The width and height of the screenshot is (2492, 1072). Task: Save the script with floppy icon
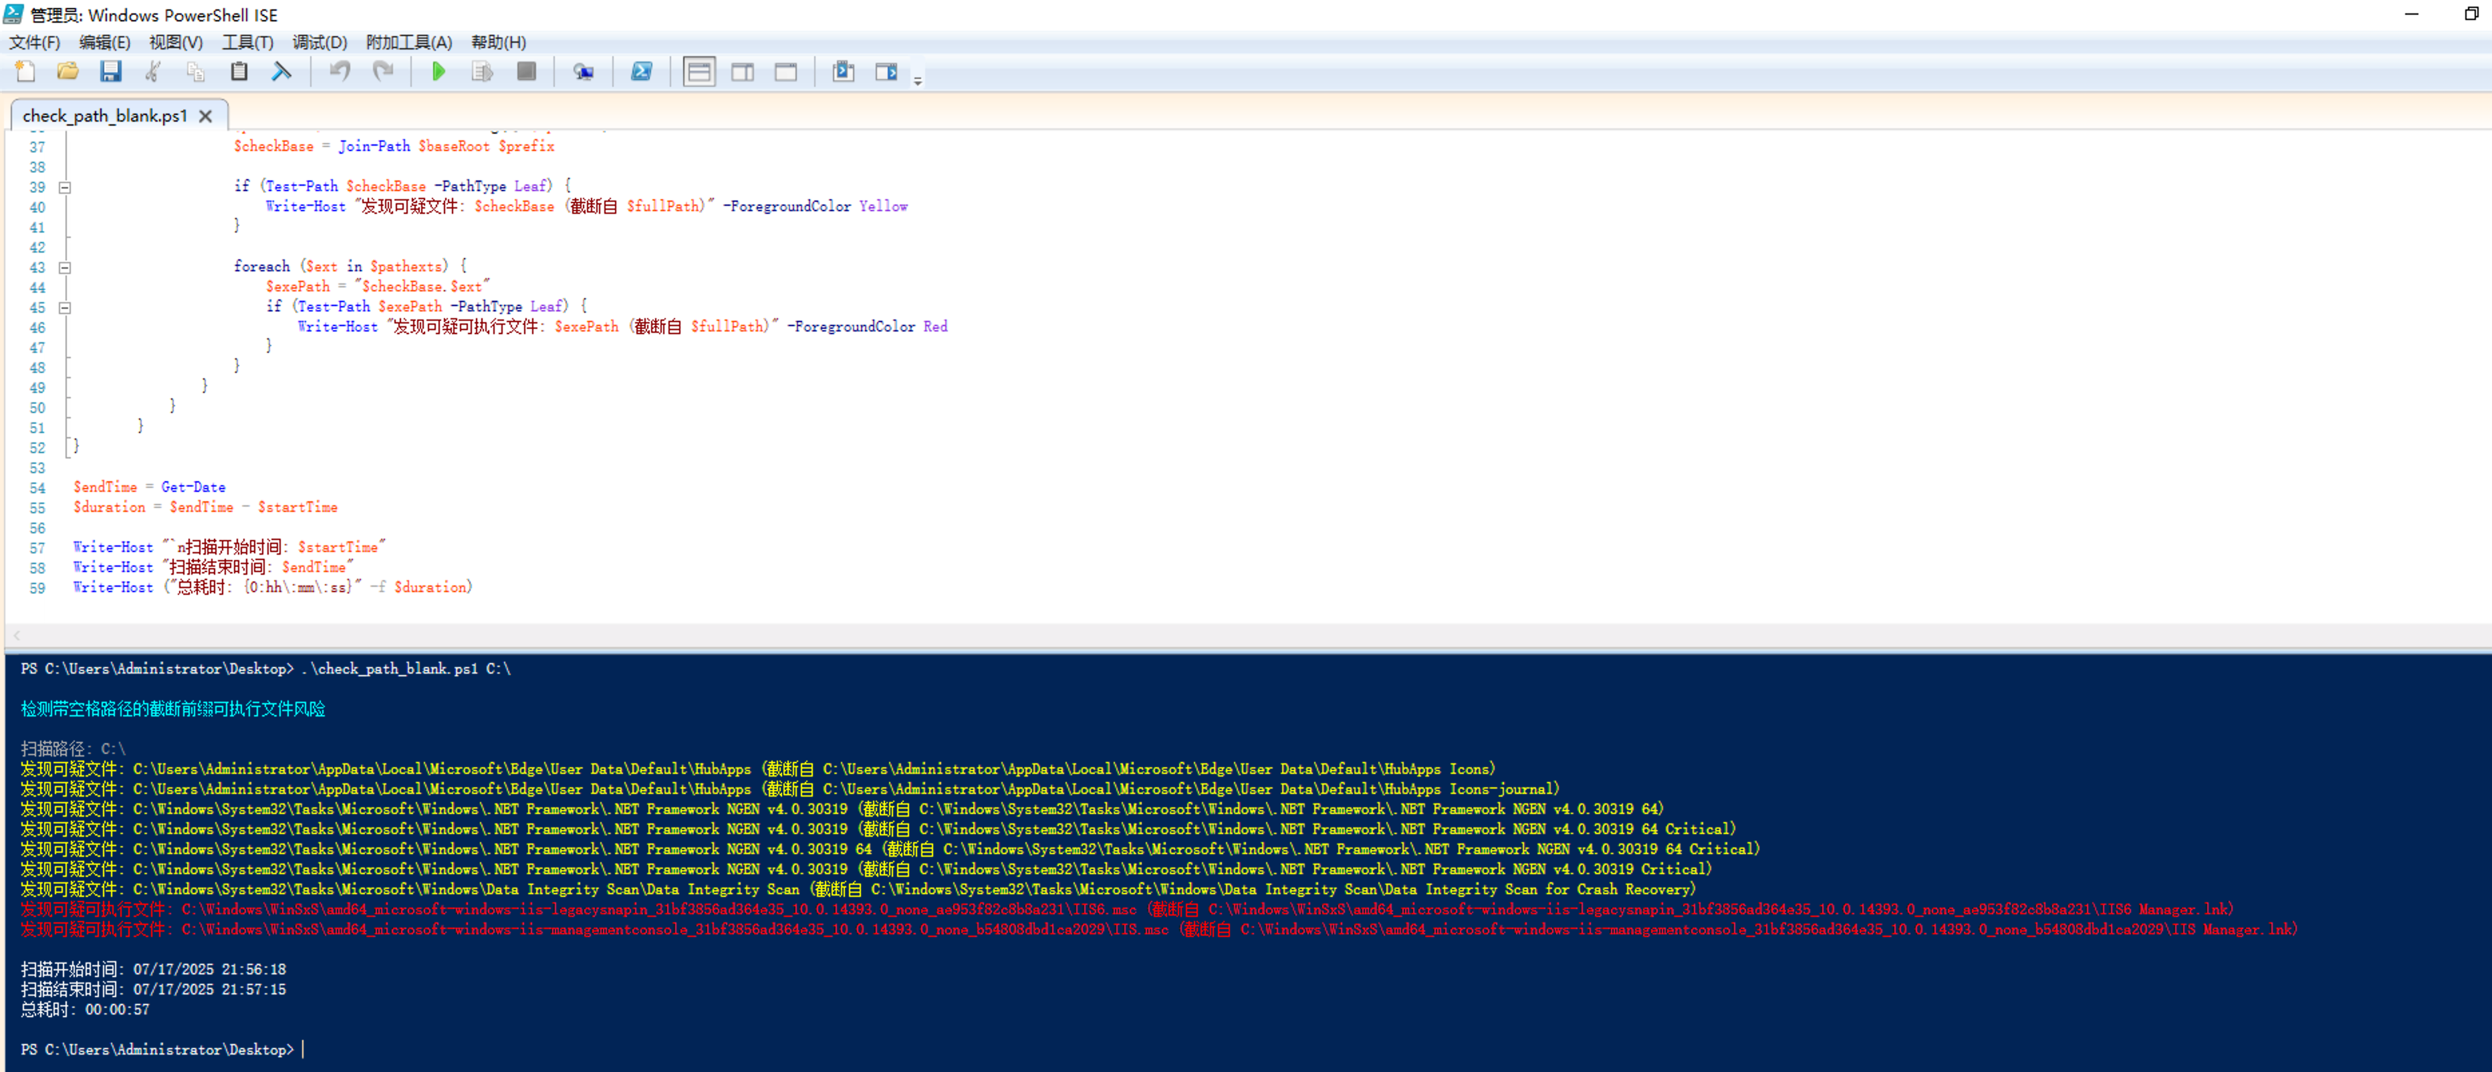click(110, 72)
